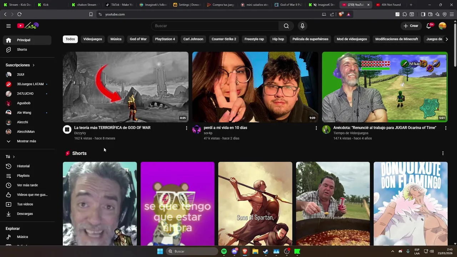
Task: Open the Leo AI sparkle icon
Action: point(437,14)
